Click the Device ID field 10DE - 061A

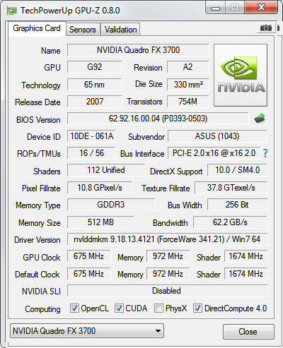pos(91,136)
